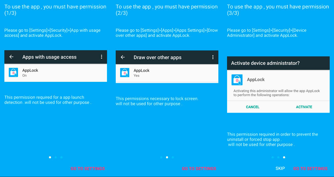Select middle page dot on step 2/3 screen
This screenshot has width=334, height=177.
pyautogui.click(x=167, y=157)
